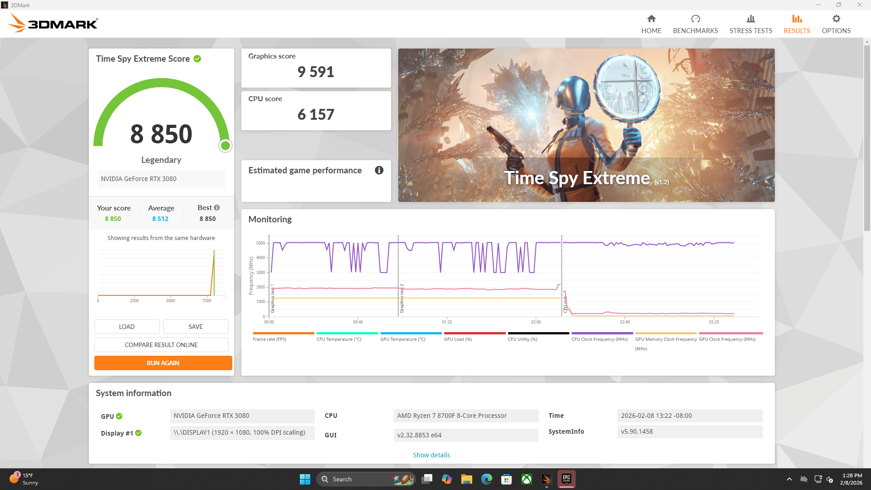Click the NVIDIA GeForce RTX 3080 label under score
Image resolution: width=871 pixels, height=490 pixels.
161,179
